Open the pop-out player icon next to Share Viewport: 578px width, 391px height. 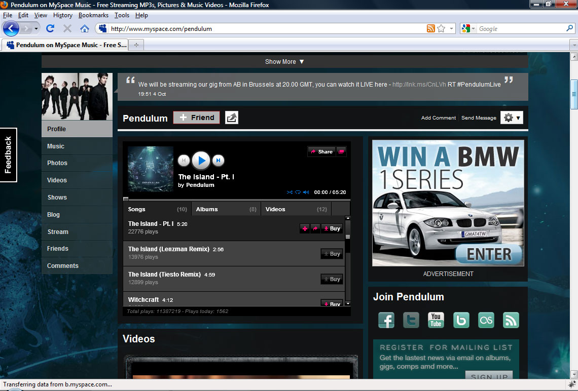coord(341,151)
